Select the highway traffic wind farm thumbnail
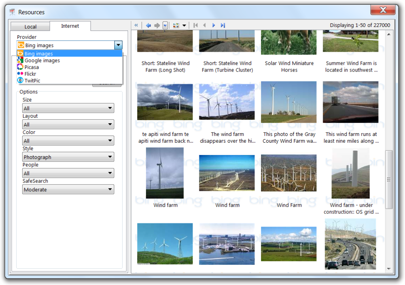405x285 pixels. click(x=350, y=244)
